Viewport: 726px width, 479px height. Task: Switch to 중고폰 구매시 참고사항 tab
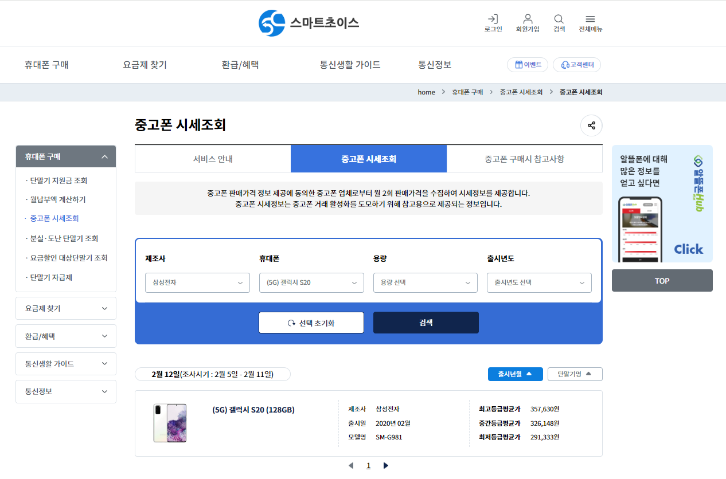[x=524, y=159]
